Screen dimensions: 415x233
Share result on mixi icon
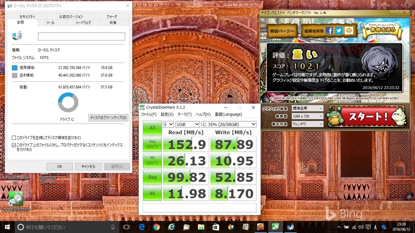(x=349, y=31)
